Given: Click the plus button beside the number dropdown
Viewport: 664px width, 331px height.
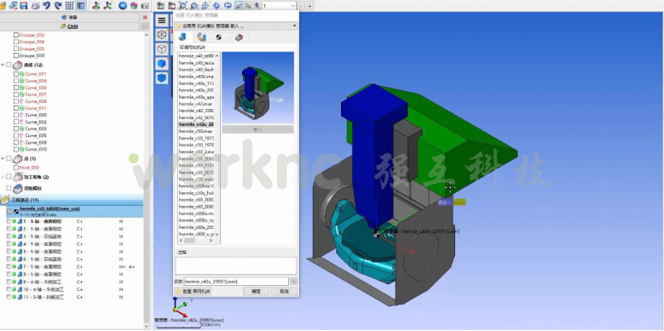Looking at the screenshot, I should (309, 6).
